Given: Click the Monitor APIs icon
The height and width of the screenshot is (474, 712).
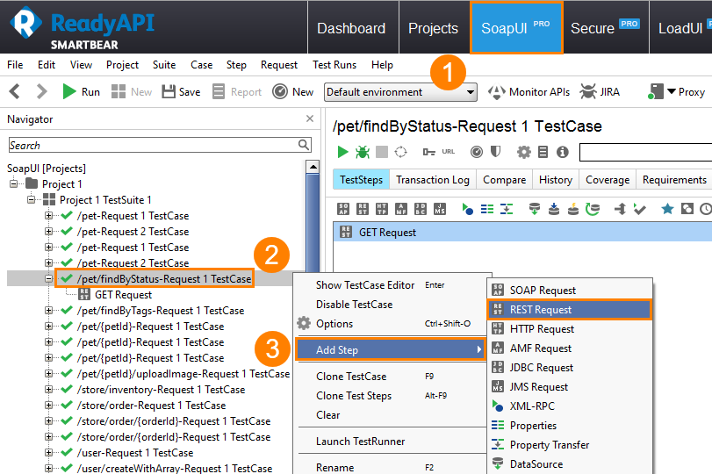Looking at the screenshot, I should (x=497, y=92).
